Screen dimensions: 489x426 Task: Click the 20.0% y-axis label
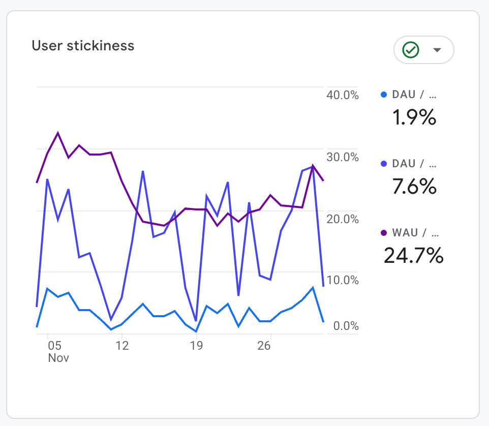tap(343, 219)
